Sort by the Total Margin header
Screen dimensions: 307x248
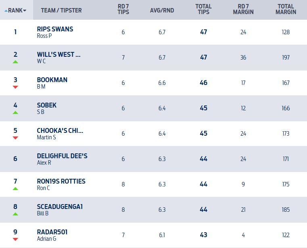pos(286,10)
